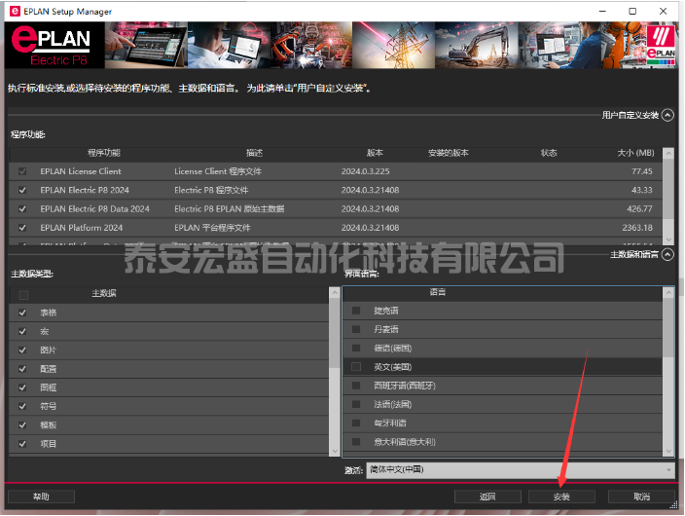
Task: Collapse the 主数据和语言 section
Action: pos(667,254)
